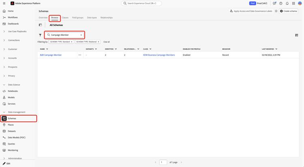The height and width of the screenshot is (167, 304).
Task: Open the B2B Campaign Member more options ellipsis
Action: 80,55
